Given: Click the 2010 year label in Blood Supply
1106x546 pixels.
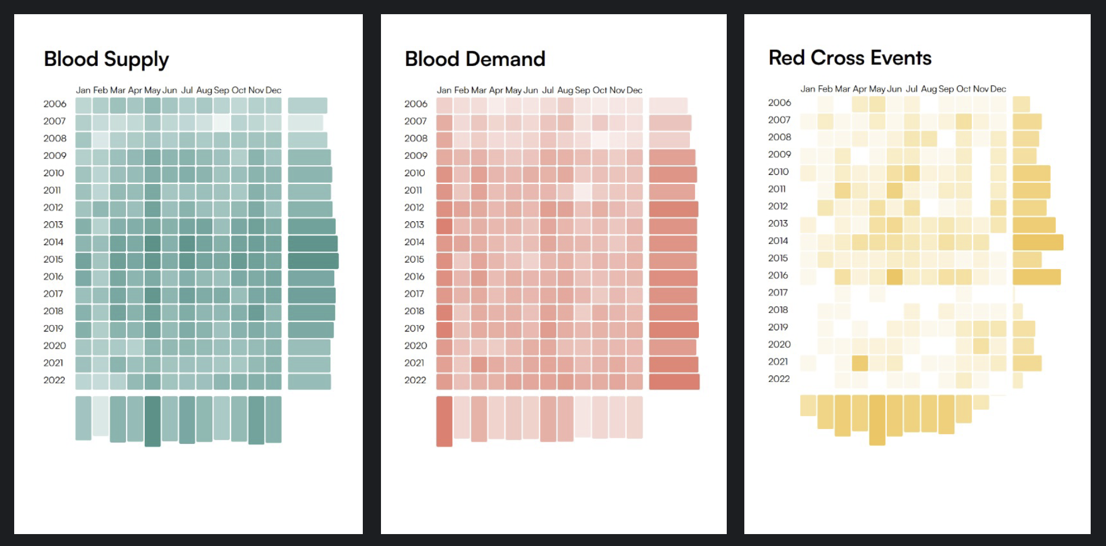Looking at the screenshot, I should pos(54,173).
